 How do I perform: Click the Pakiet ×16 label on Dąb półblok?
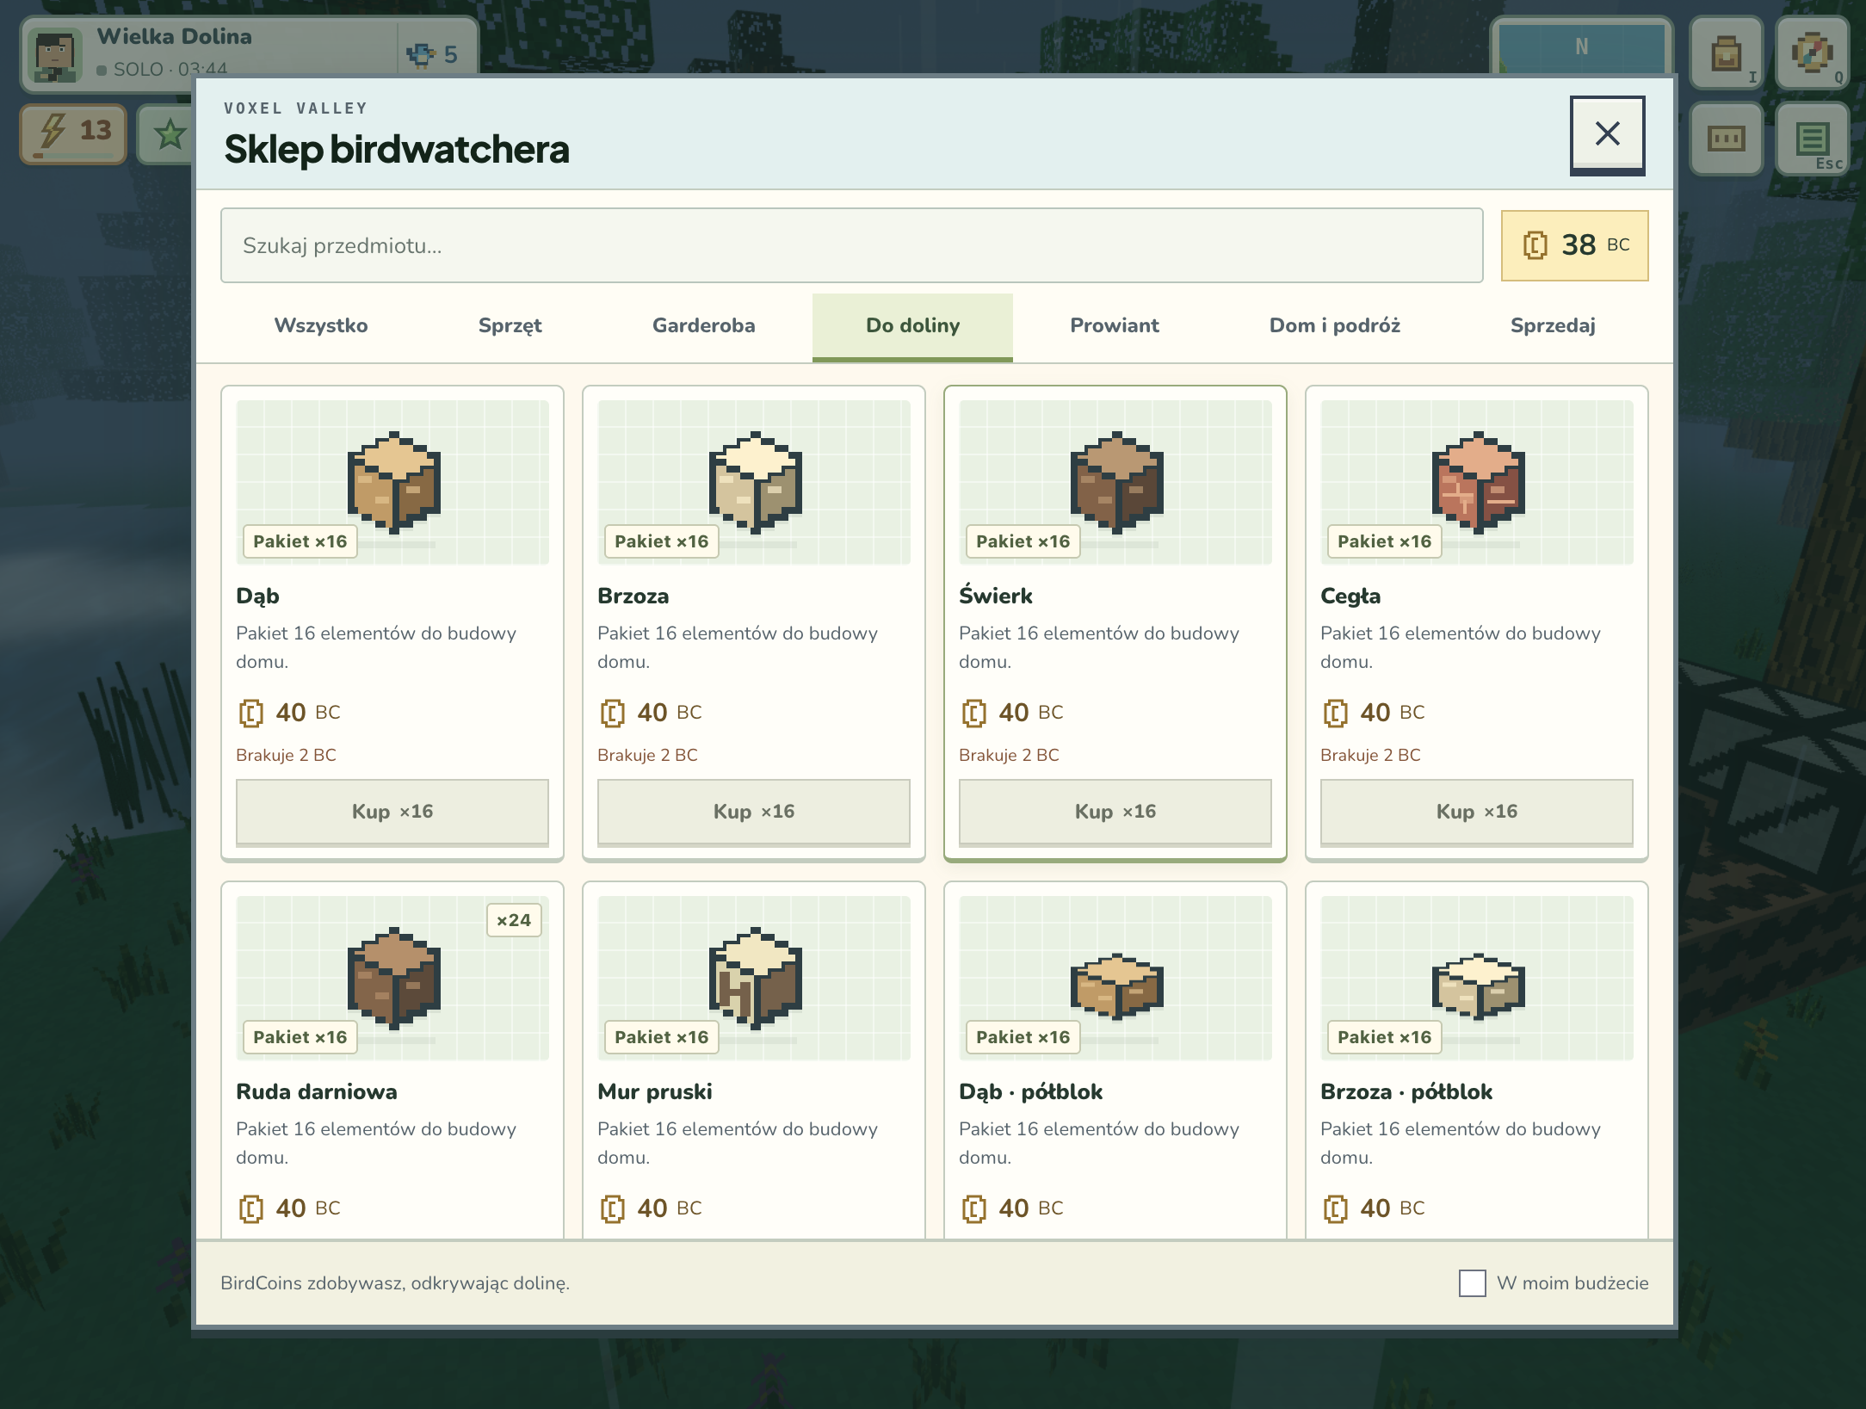click(1023, 1038)
